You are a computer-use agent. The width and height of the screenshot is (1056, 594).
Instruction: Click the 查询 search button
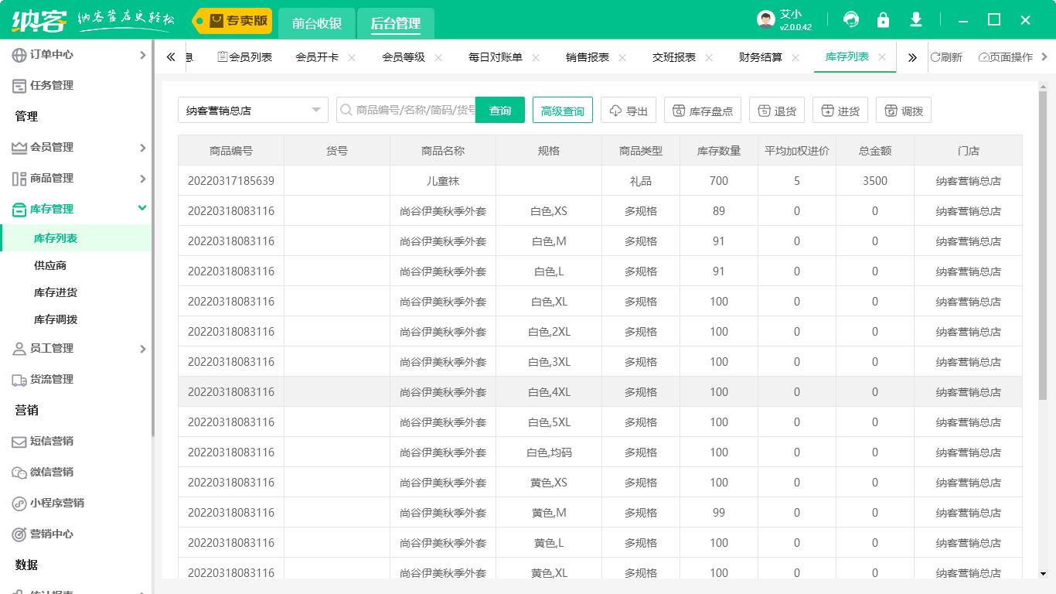coord(499,109)
